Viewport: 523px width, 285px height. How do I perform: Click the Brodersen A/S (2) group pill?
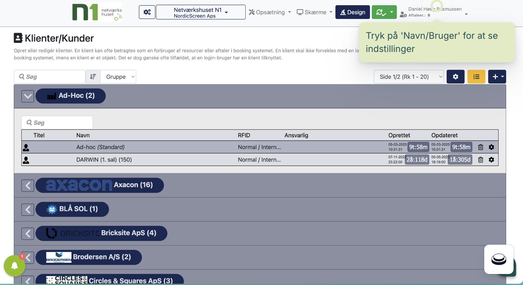pyautogui.click(x=89, y=257)
